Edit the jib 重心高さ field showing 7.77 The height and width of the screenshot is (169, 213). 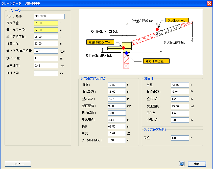tap(117, 99)
